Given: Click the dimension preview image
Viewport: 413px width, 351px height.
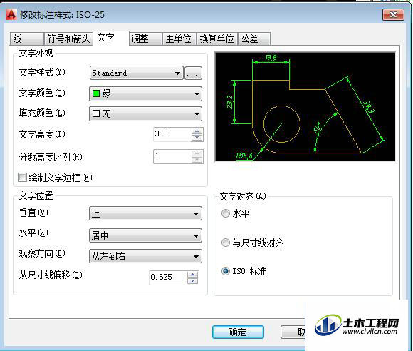Looking at the screenshot, I should tap(305, 106).
